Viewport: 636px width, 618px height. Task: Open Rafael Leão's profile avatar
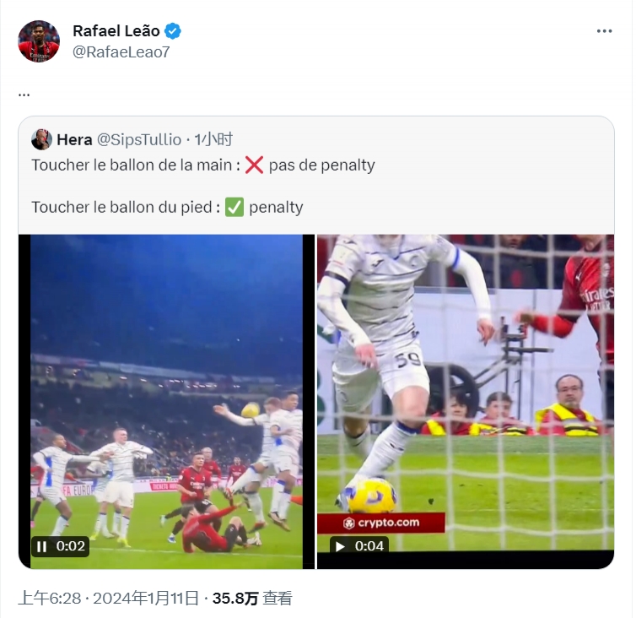(x=39, y=41)
